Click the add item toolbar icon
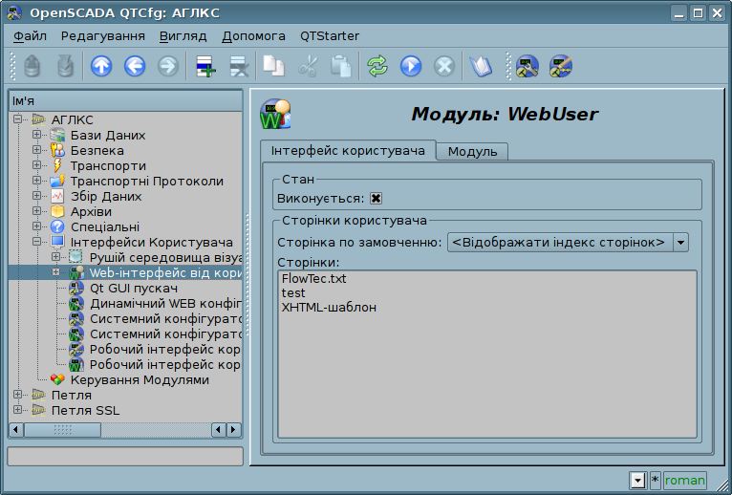Image resolution: width=732 pixels, height=495 pixels. coord(205,66)
